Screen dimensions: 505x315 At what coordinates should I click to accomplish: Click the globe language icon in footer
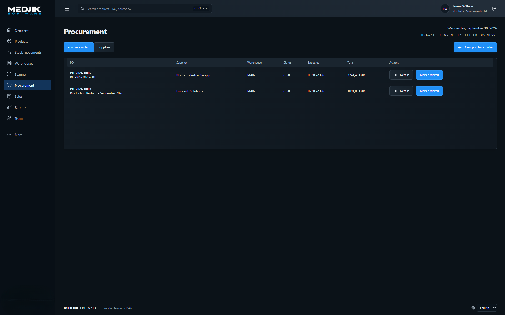tap(473, 308)
